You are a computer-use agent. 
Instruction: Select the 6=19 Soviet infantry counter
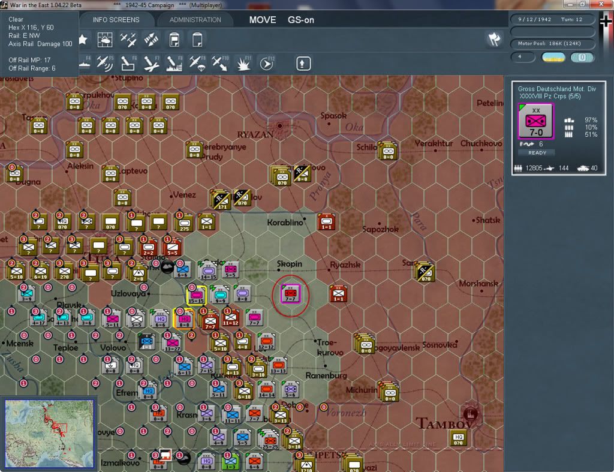pyautogui.click(x=40, y=272)
